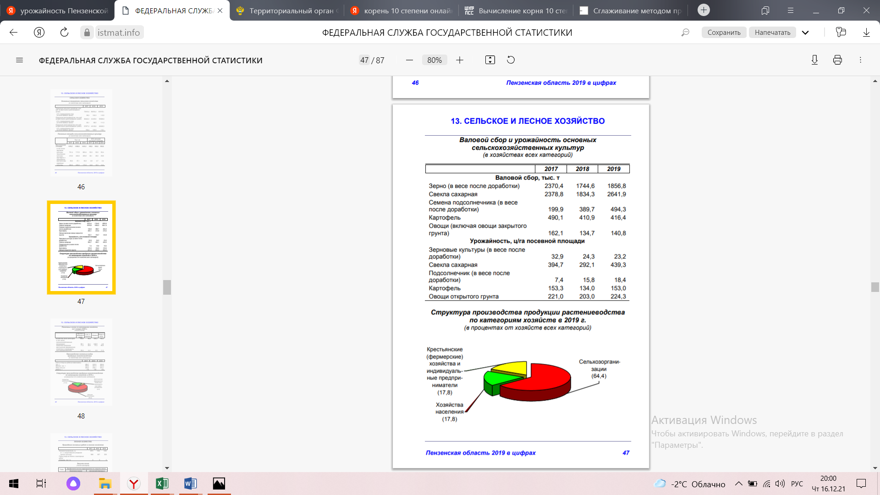Viewport: 880px width, 495px height.
Task: Click the site security lock icon
Action: coord(87,33)
